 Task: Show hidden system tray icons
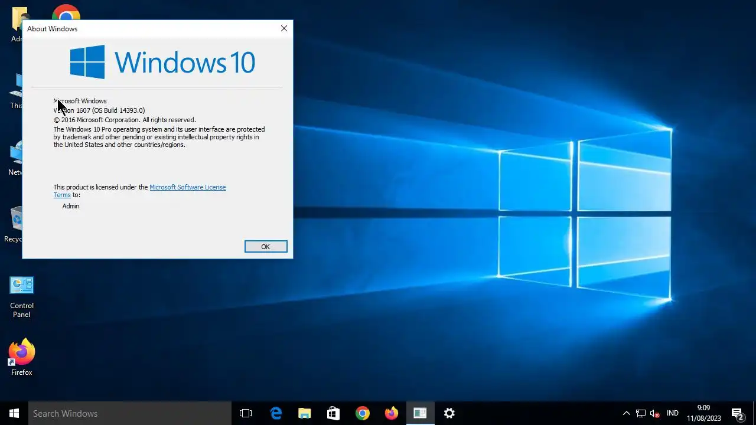tap(627, 413)
